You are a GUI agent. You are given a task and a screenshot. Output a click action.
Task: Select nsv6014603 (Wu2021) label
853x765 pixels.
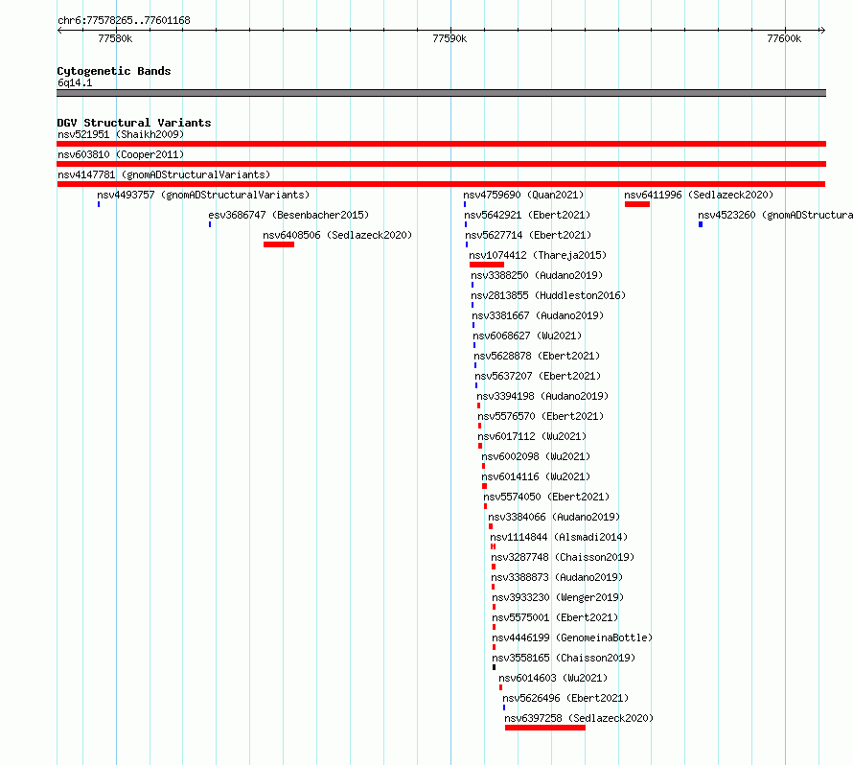point(553,678)
